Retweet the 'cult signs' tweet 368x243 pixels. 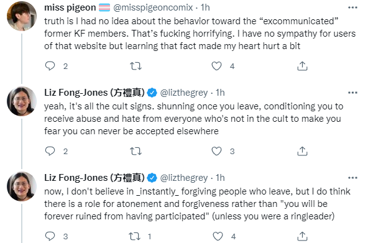136,151
